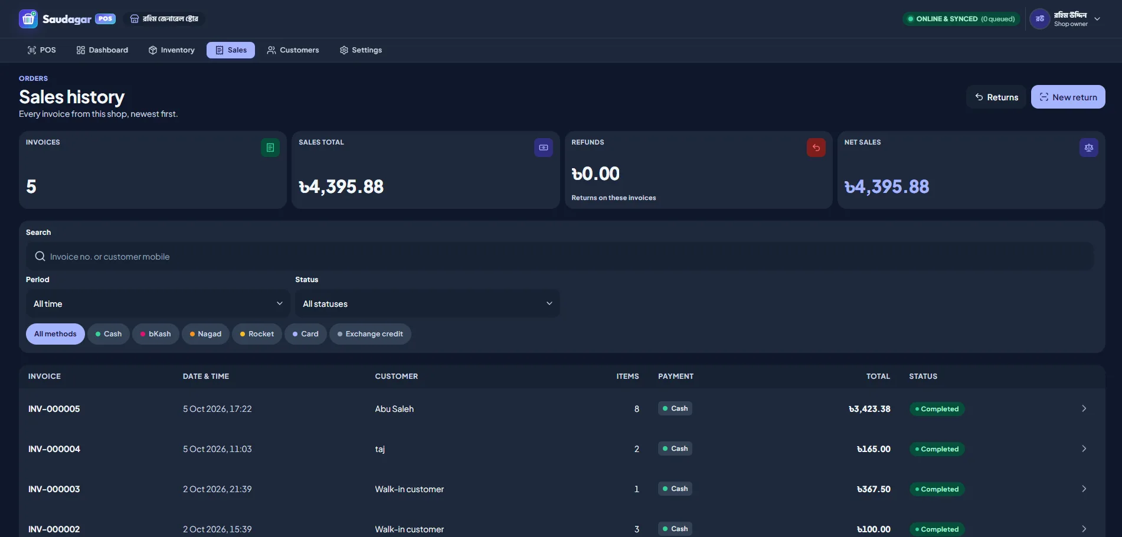Image resolution: width=1122 pixels, height=537 pixels.
Task: Click the Completed status badge for INV-000005
Action: coord(937,409)
